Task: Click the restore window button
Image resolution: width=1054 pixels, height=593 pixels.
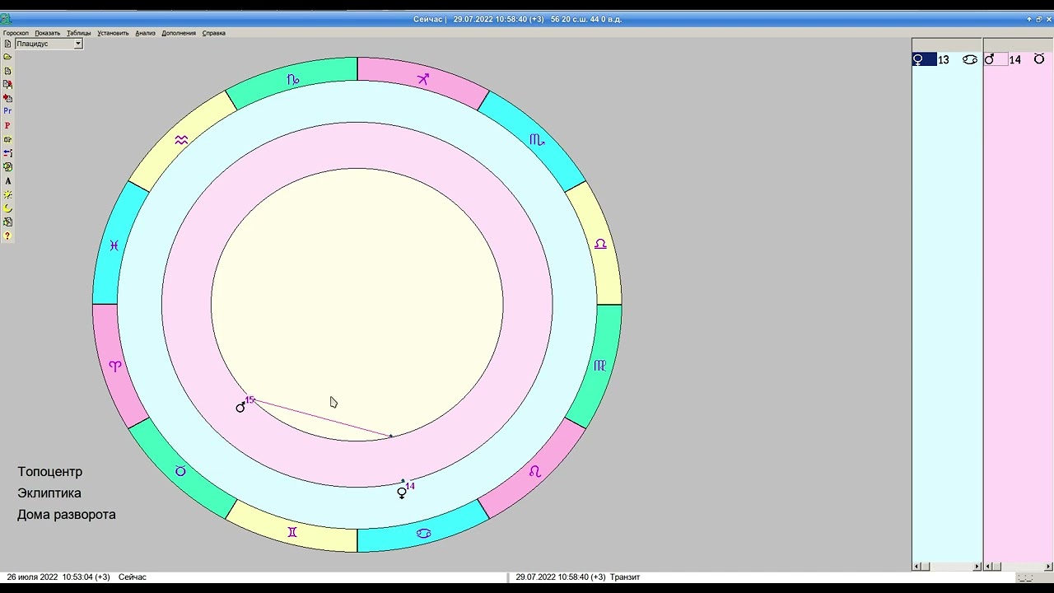Action: pos(1039,19)
